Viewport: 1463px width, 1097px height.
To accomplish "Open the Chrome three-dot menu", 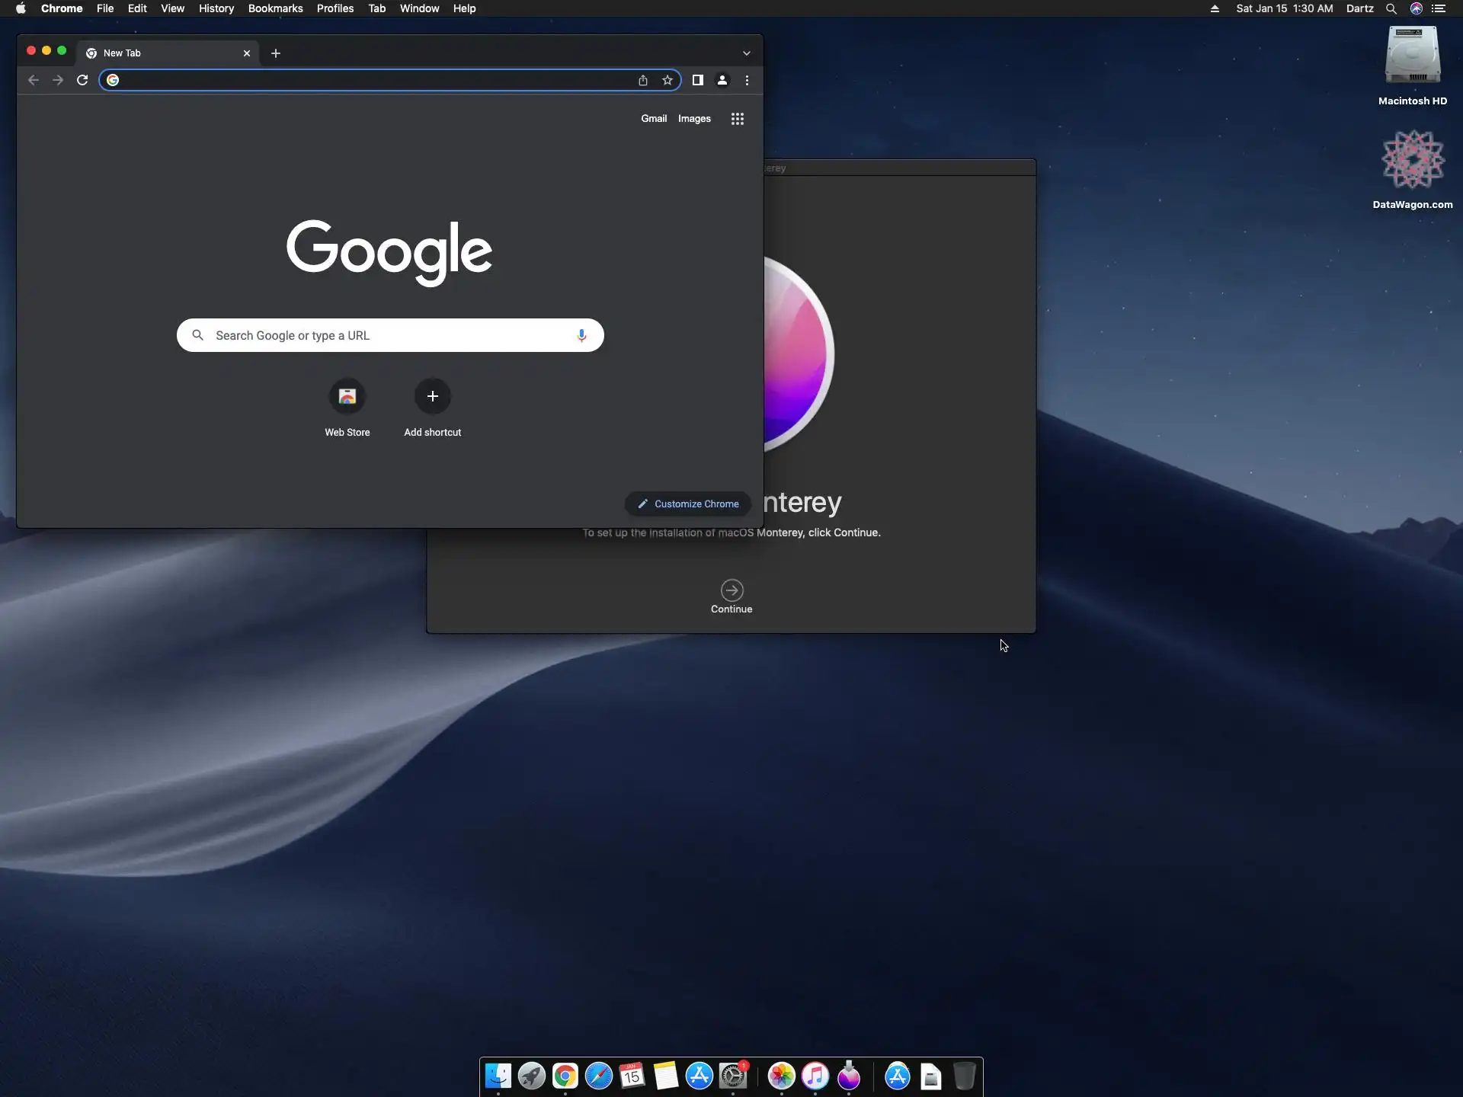I will (x=747, y=80).
